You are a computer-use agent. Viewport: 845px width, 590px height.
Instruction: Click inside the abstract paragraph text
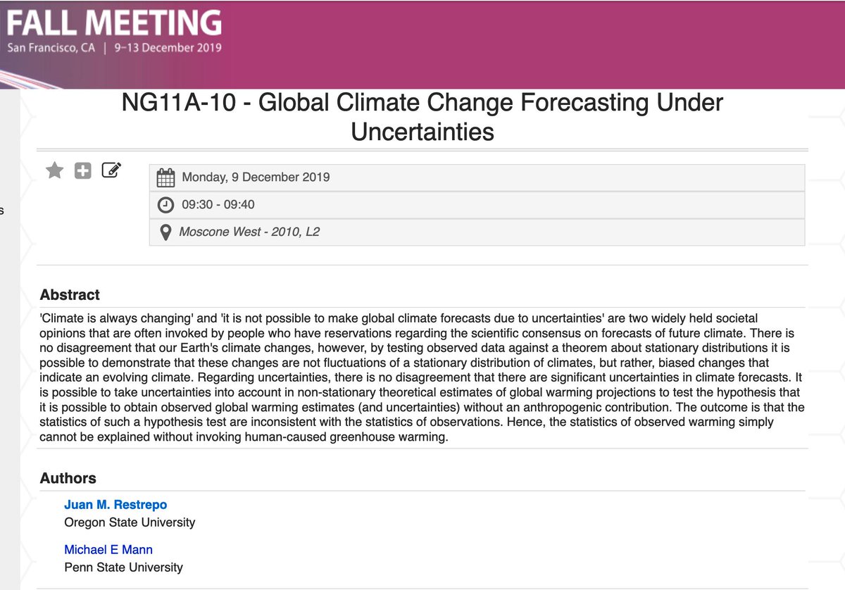point(423,378)
